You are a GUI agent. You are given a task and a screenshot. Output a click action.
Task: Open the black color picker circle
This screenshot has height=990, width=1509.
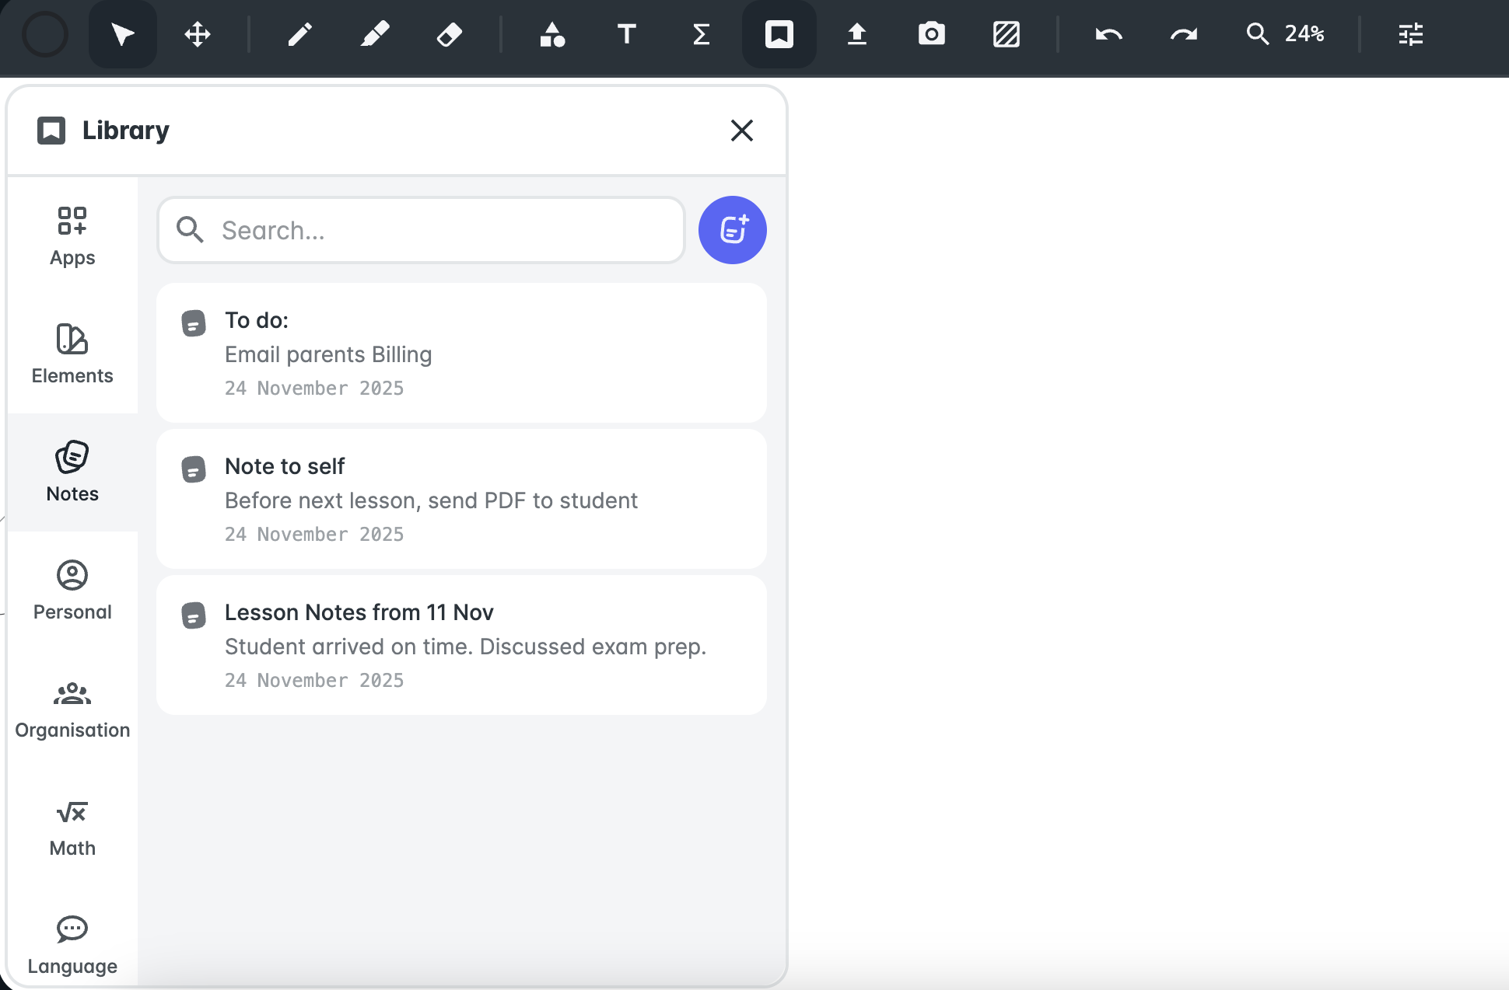[x=45, y=34]
